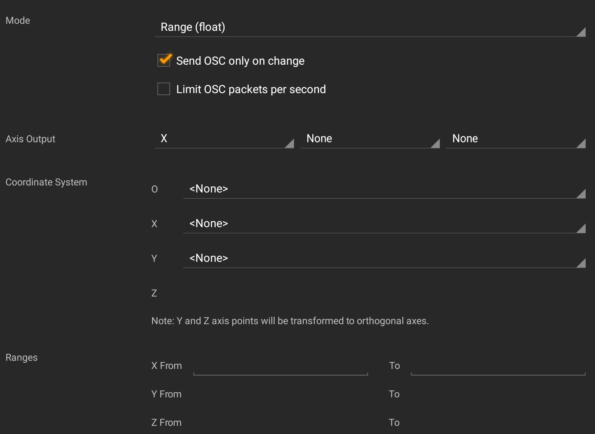Click the 'Limit OSC packets per second' text
Screen dimensions: 595x434
click(251, 89)
